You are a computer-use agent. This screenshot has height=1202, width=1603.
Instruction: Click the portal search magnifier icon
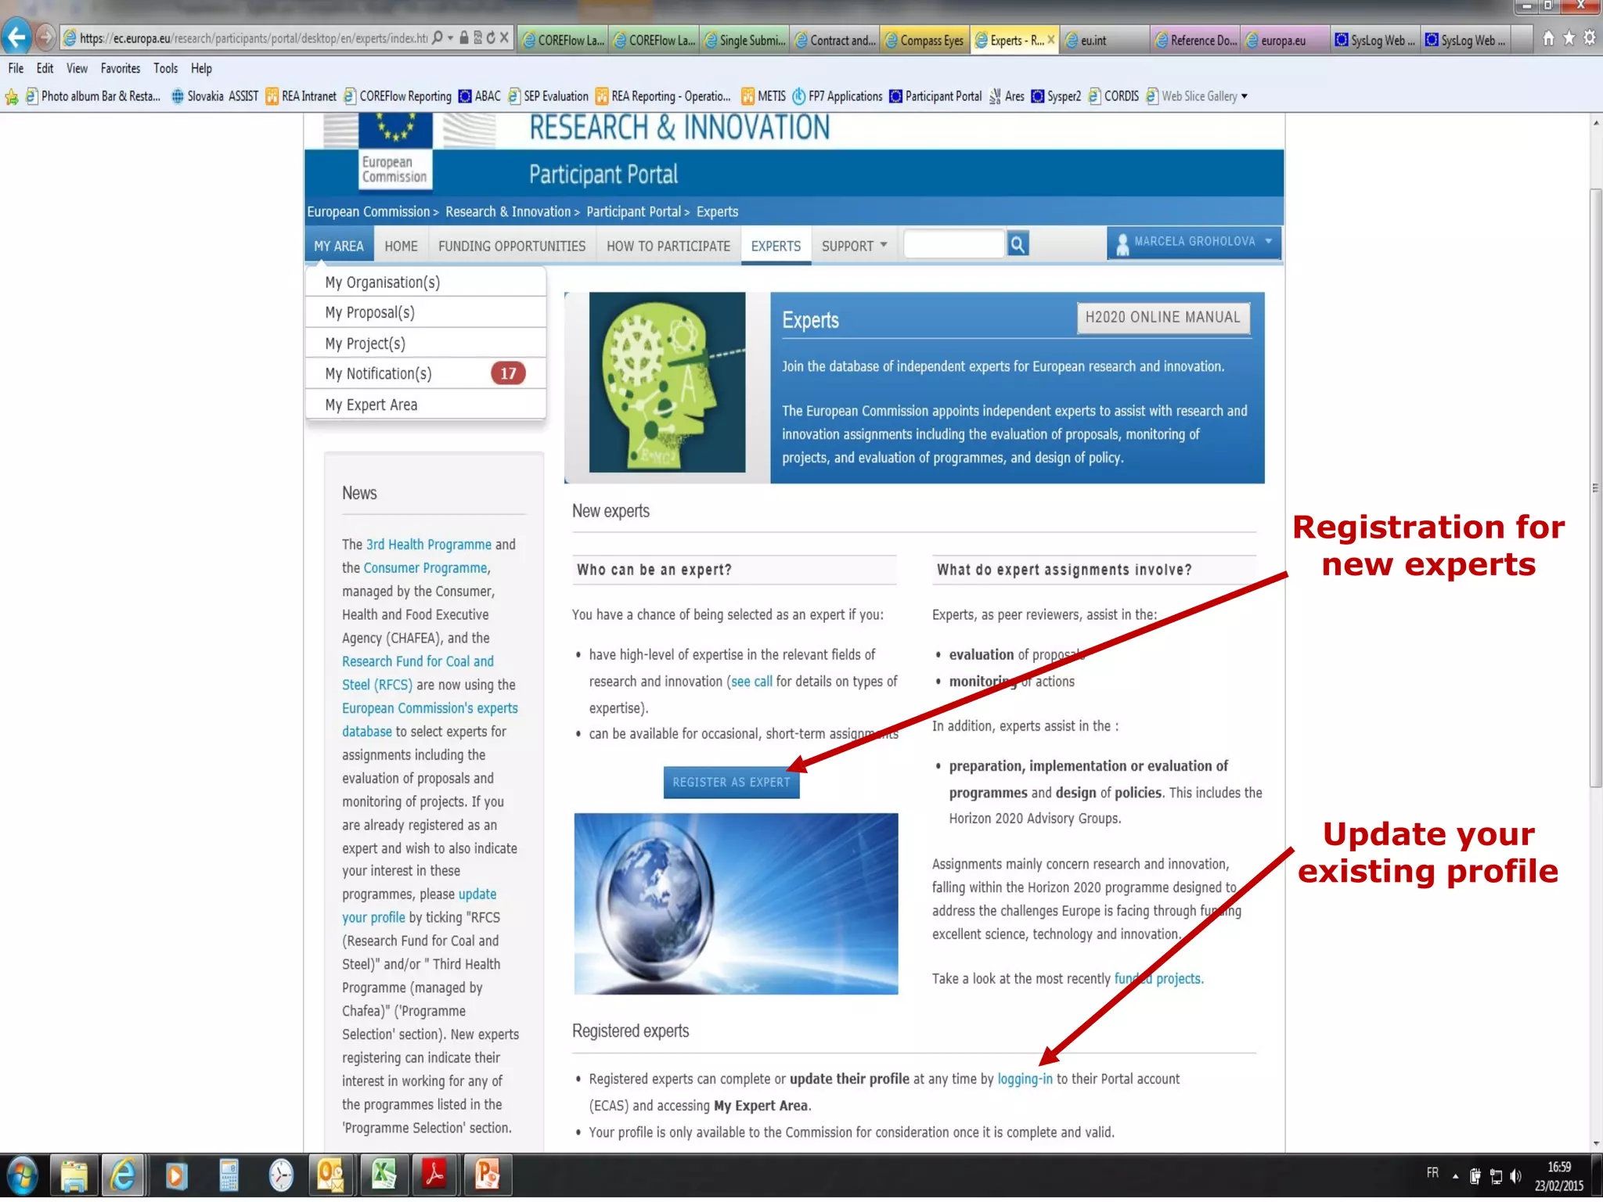pos(1018,245)
